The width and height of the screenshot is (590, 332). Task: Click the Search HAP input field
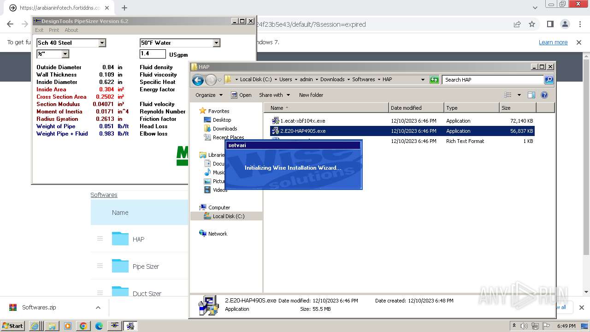pos(493,80)
